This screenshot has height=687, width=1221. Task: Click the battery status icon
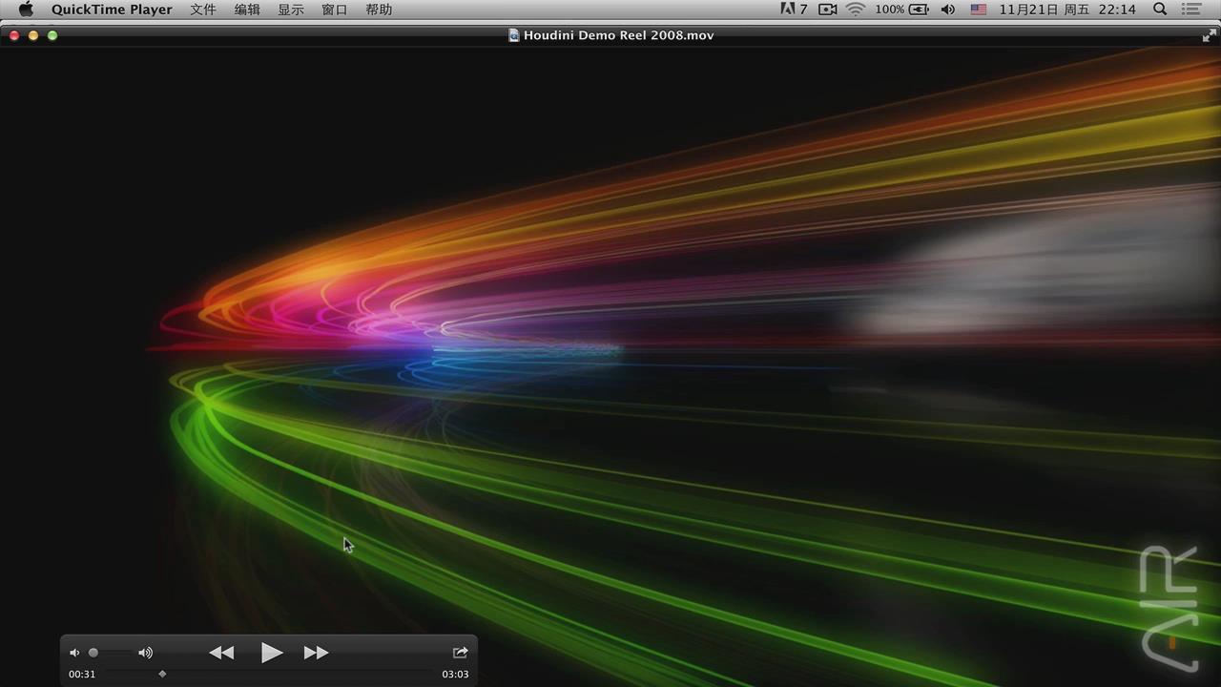click(x=920, y=10)
